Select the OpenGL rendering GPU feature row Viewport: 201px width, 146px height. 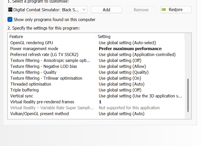(x=32, y=43)
